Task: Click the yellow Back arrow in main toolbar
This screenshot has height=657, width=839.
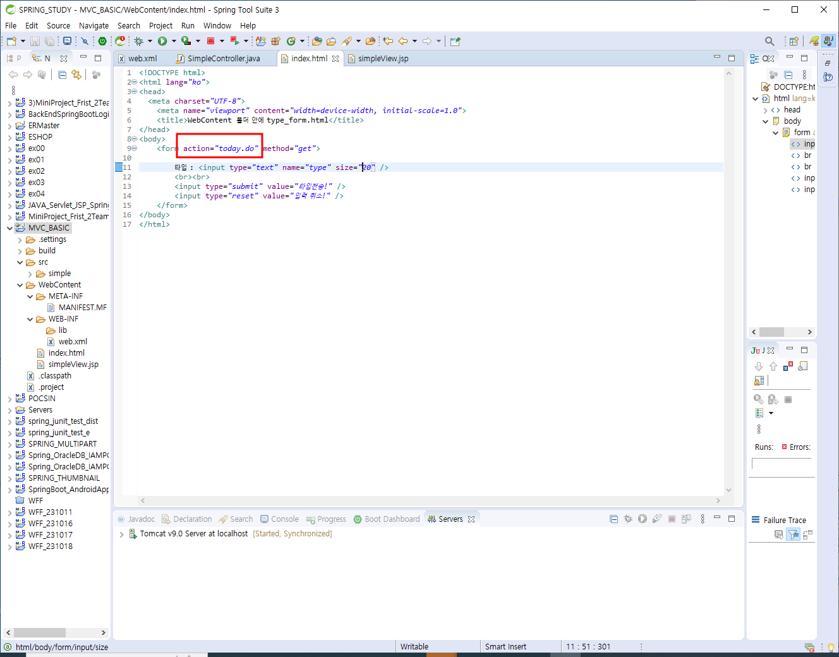Action: (x=402, y=41)
